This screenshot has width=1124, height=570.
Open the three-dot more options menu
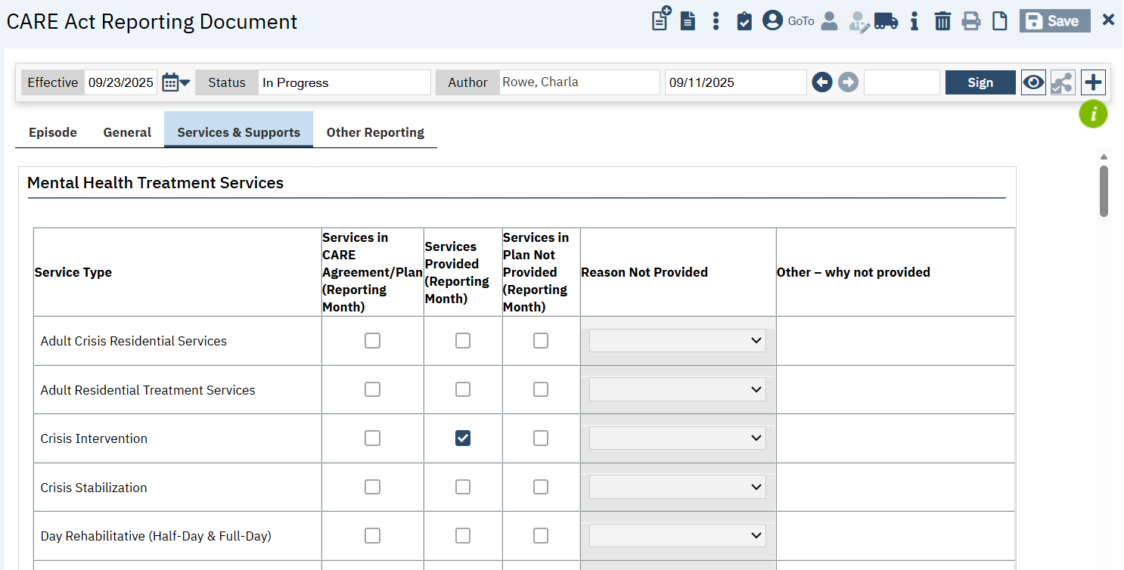pyautogui.click(x=716, y=21)
